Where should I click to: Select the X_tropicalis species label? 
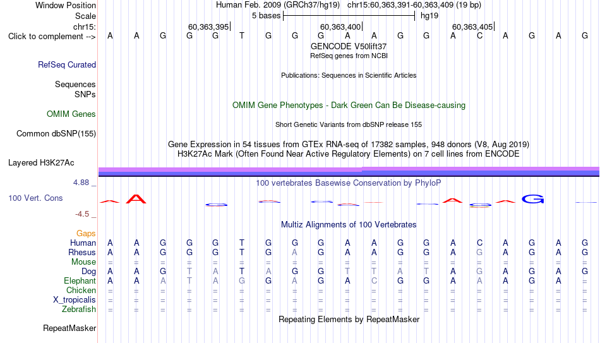(x=75, y=300)
